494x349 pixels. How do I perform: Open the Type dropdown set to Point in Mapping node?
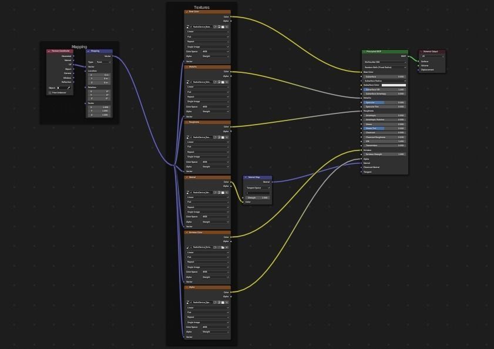(103, 62)
